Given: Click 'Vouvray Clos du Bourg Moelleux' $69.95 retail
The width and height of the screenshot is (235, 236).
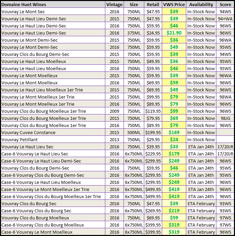Looking at the screenshot, I should pos(153,218).
